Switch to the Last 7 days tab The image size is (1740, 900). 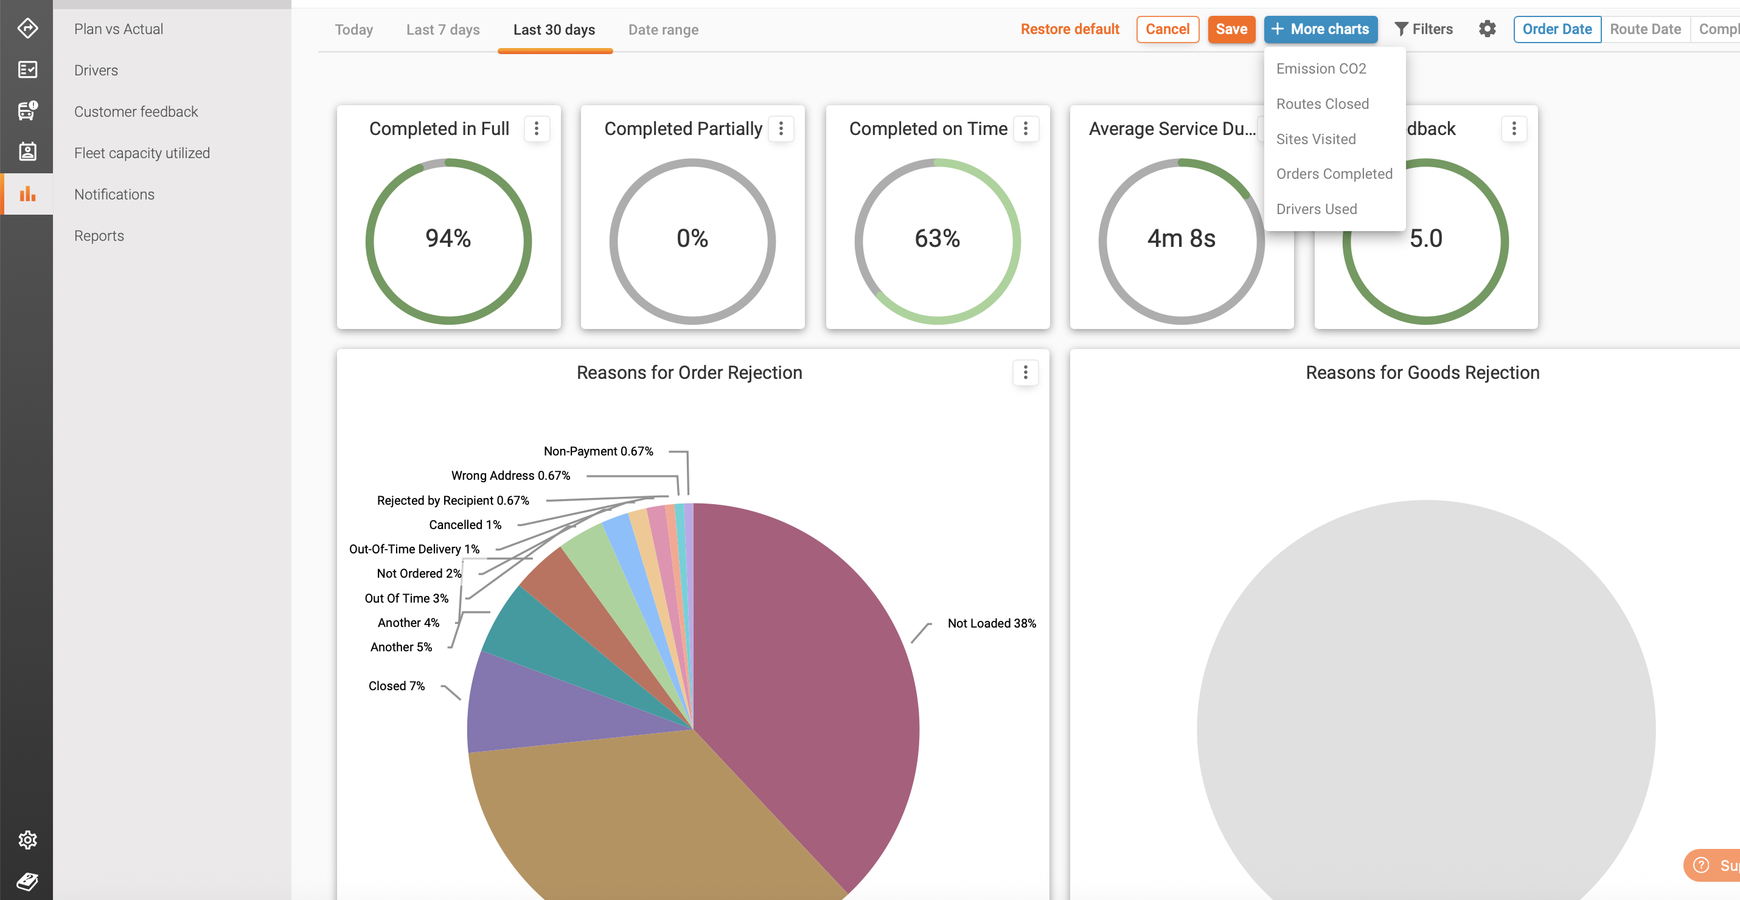coord(442,30)
